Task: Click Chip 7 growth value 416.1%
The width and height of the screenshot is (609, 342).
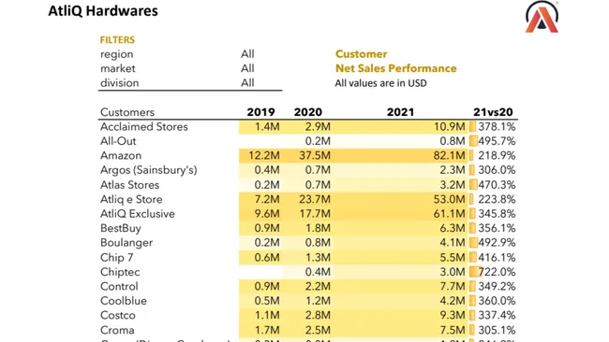Action: [x=497, y=258]
